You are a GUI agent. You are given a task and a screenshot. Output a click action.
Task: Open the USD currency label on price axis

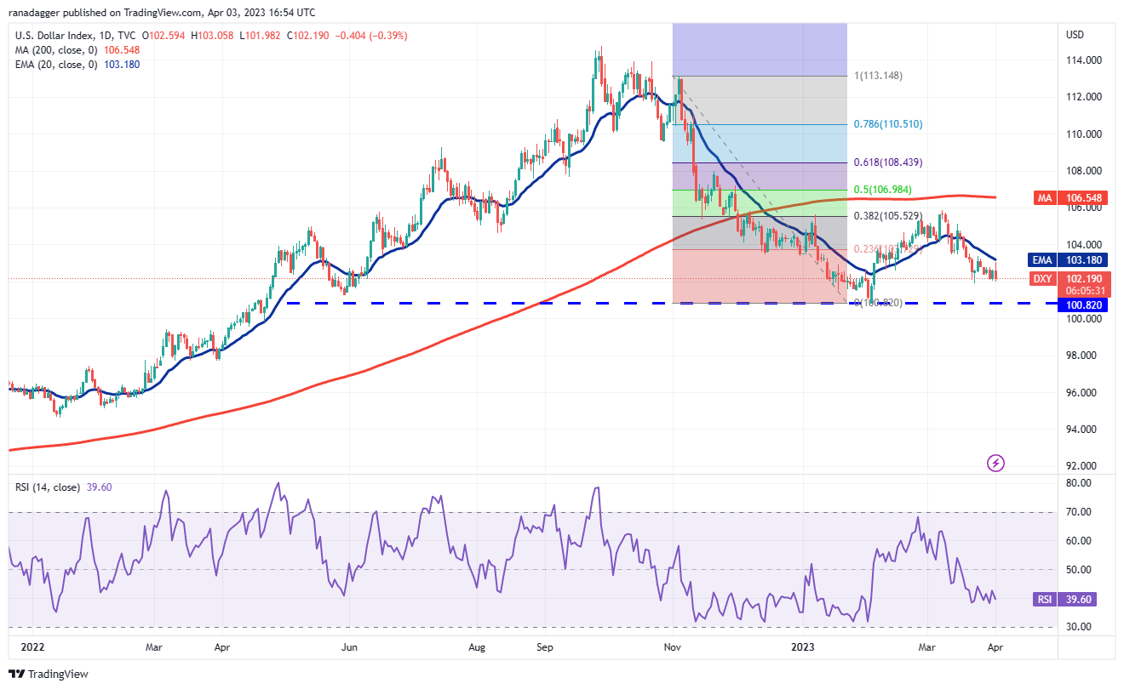pyautogui.click(x=1075, y=35)
